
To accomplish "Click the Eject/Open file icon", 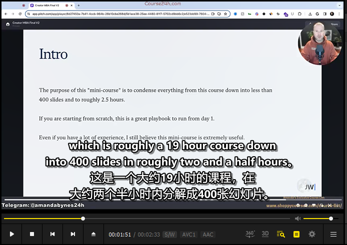I will (93, 234).
